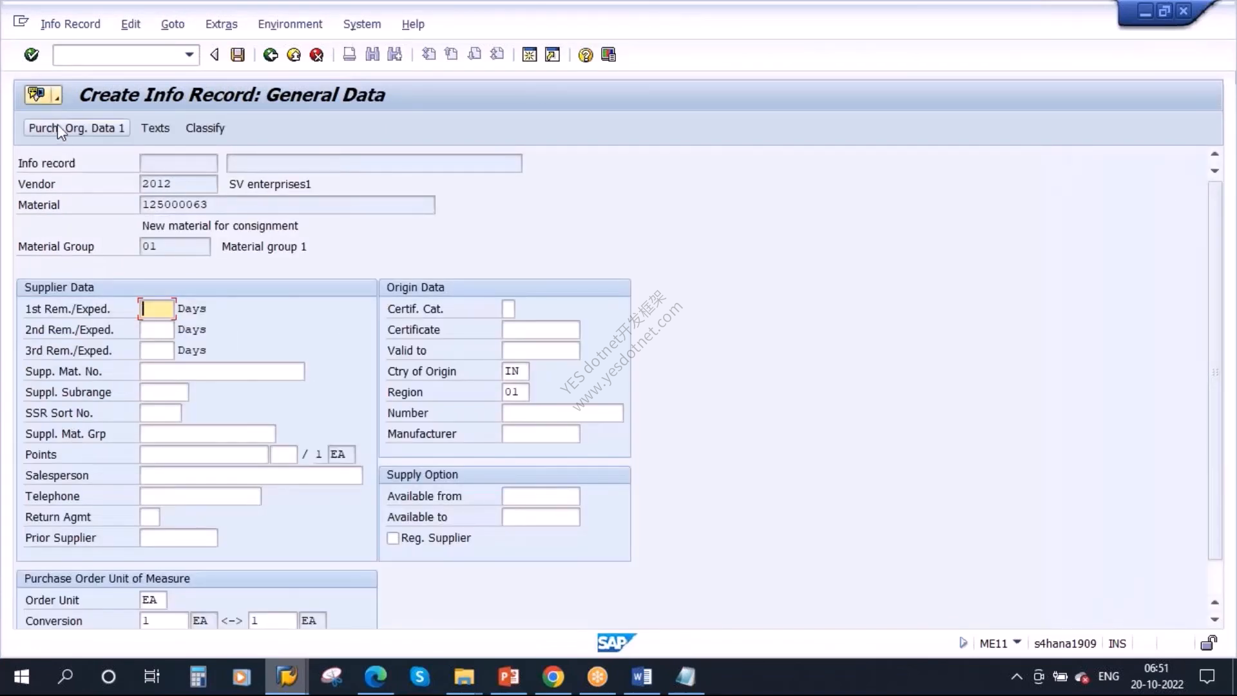Open the Help menu

[x=413, y=24]
